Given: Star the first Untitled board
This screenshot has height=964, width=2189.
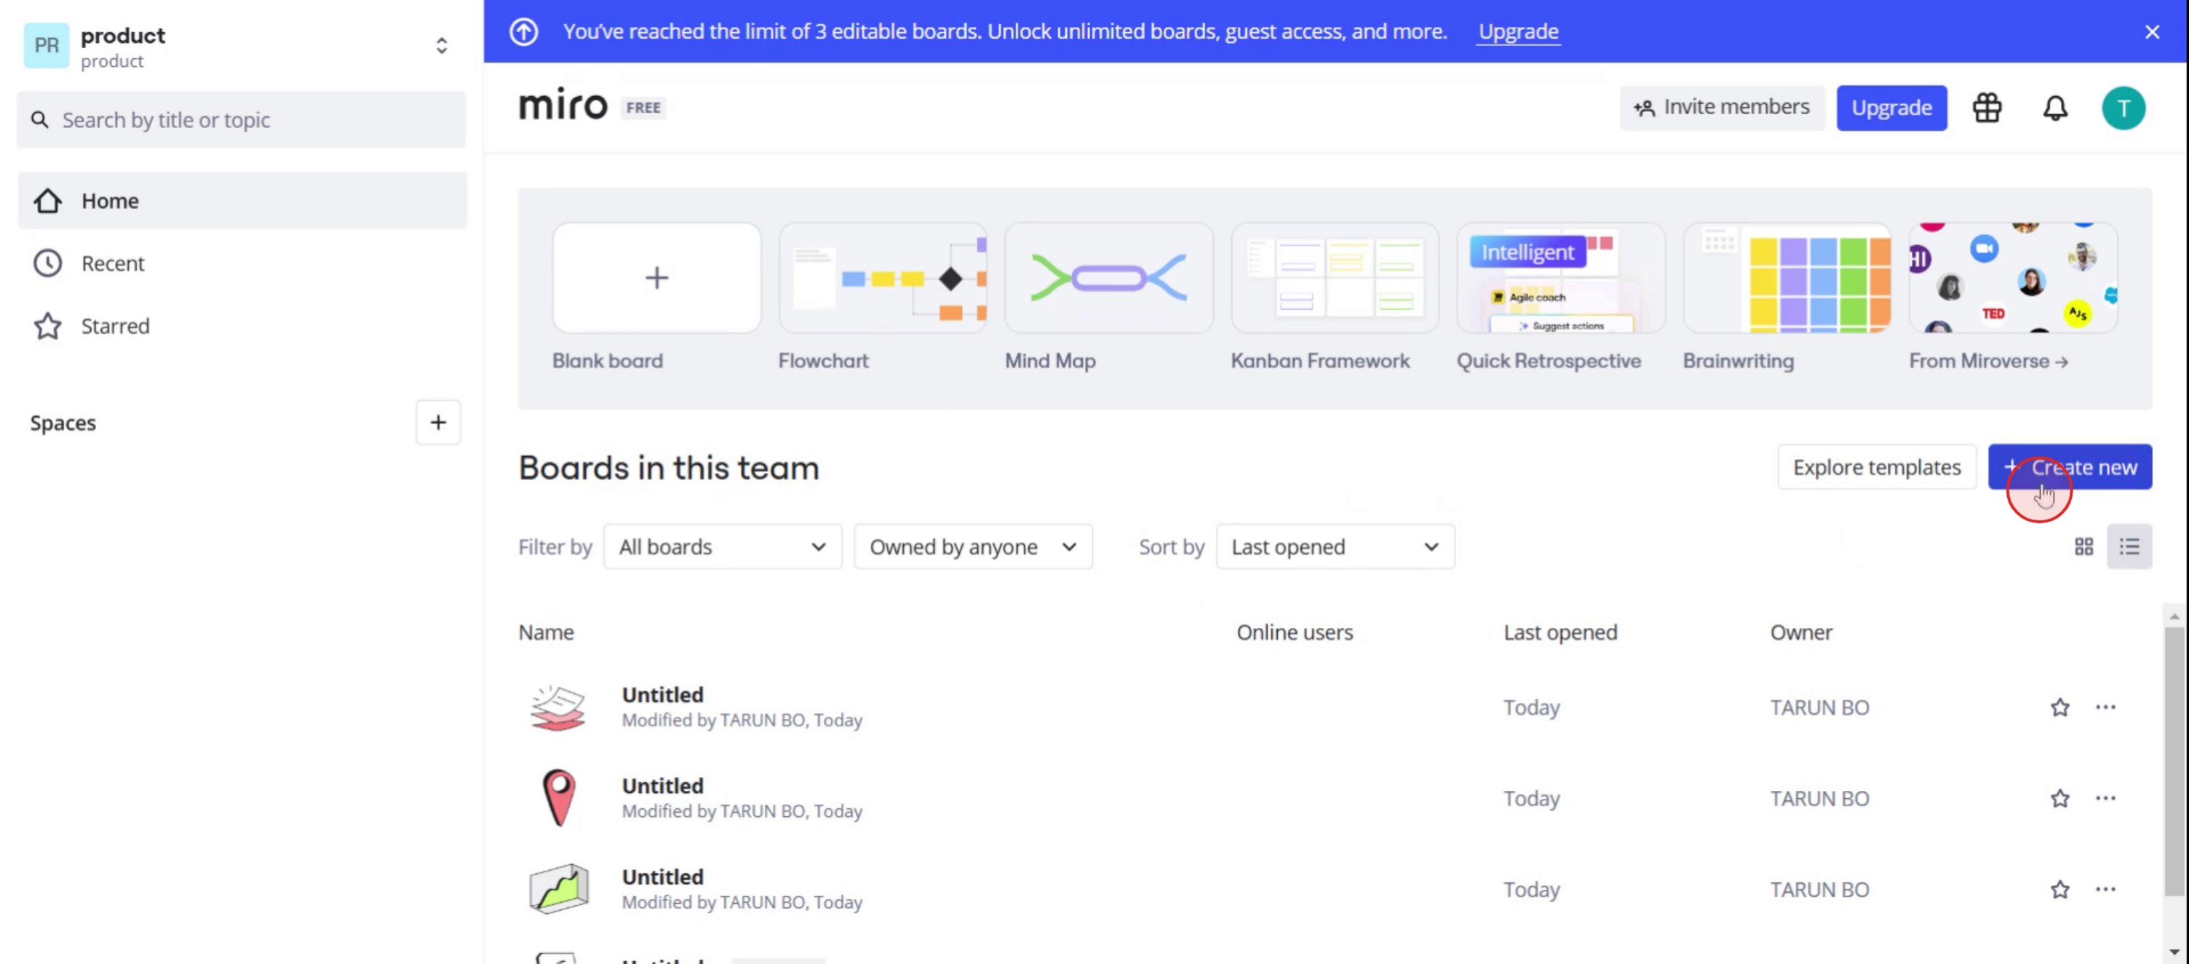Looking at the screenshot, I should 2059,707.
